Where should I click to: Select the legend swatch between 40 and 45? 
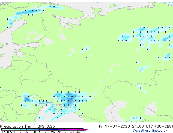[x=74, y=129]
